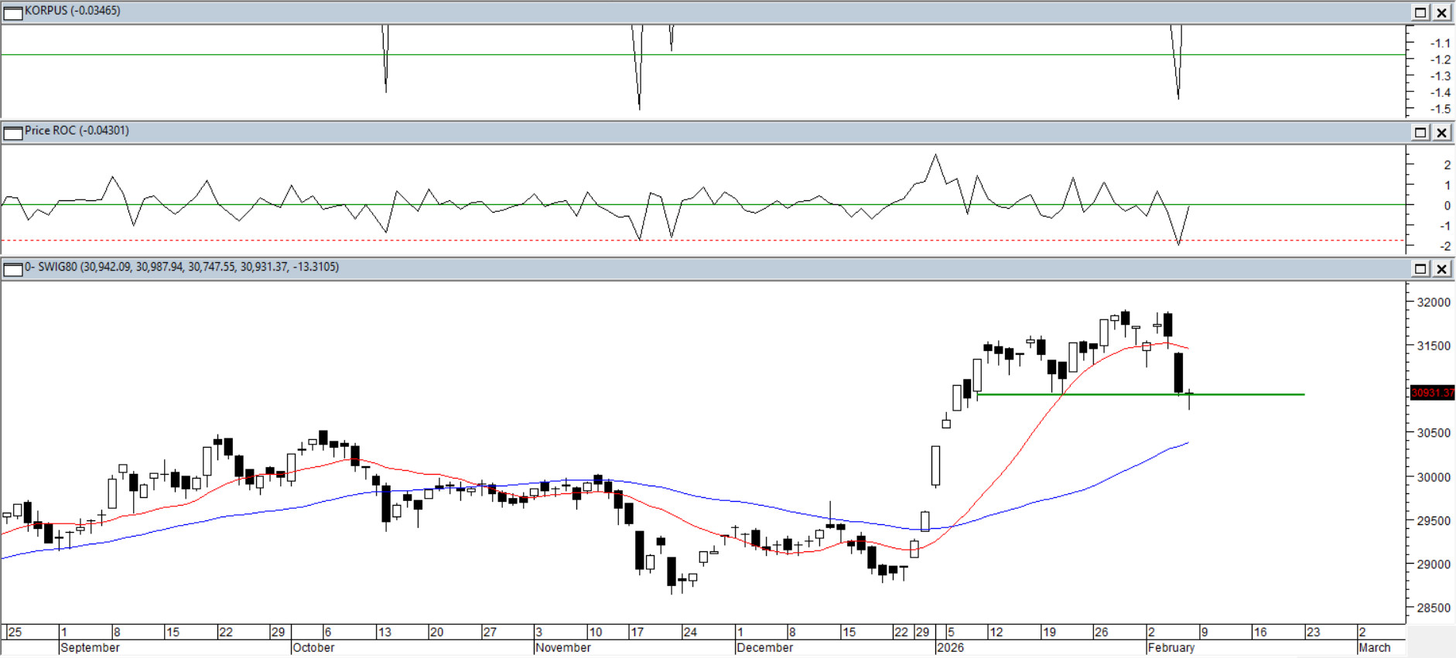Select the green horizontal support line on SWIG80
Screen dimensions: 1456x658
(1238, 394)
